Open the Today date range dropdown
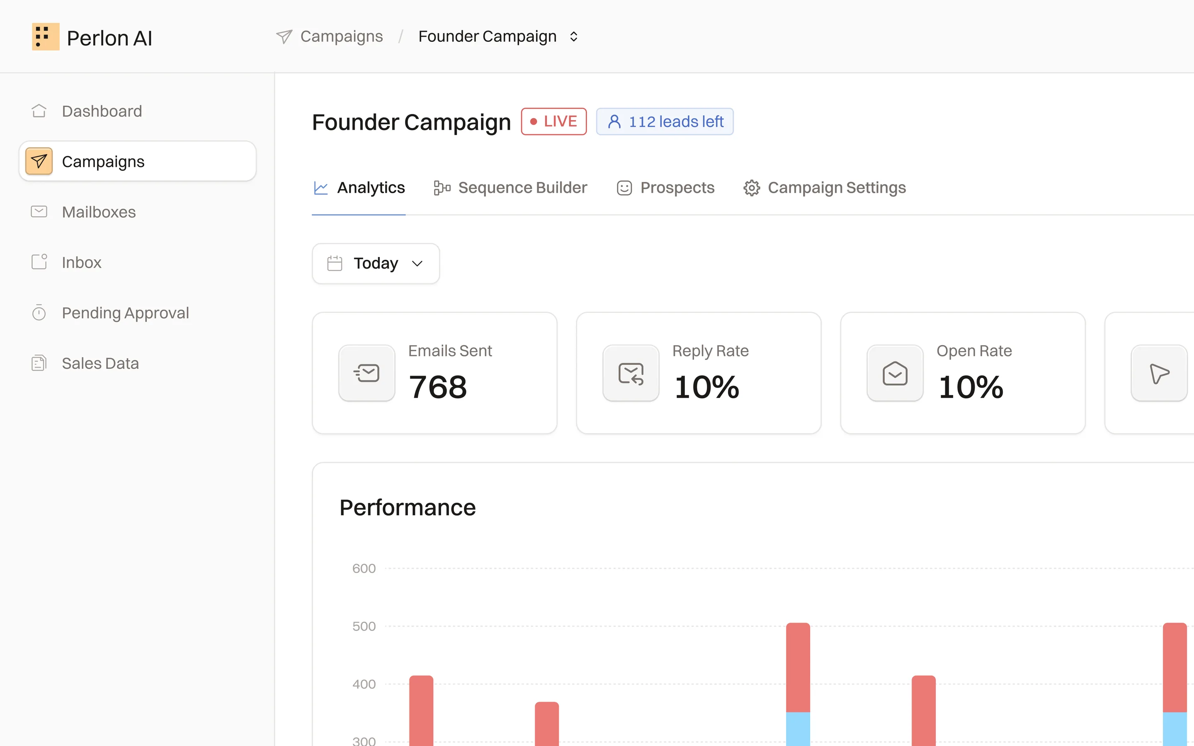The height and width of the screenshot is (746, 1194). coord(376,264)
